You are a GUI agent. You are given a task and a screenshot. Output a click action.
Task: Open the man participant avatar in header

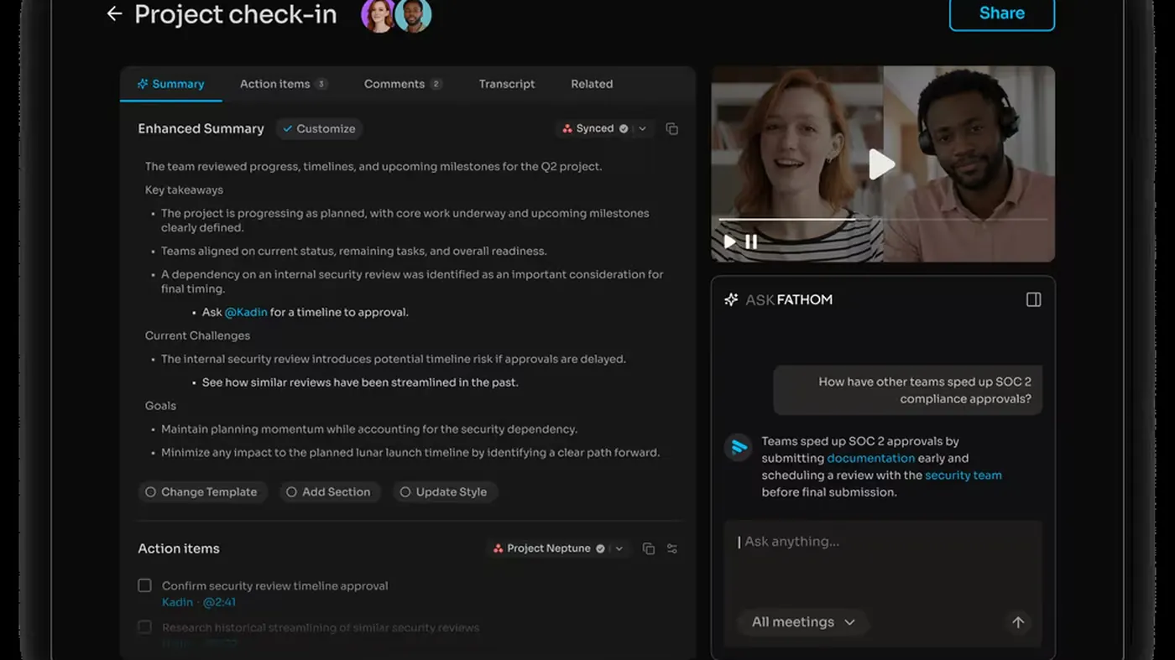[414, 15]
